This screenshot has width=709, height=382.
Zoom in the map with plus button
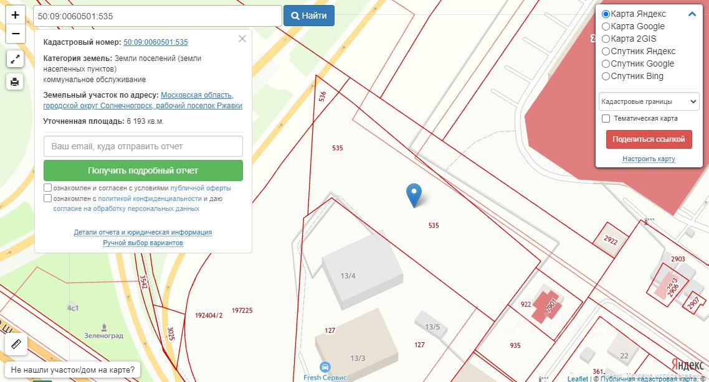point(16,16)
